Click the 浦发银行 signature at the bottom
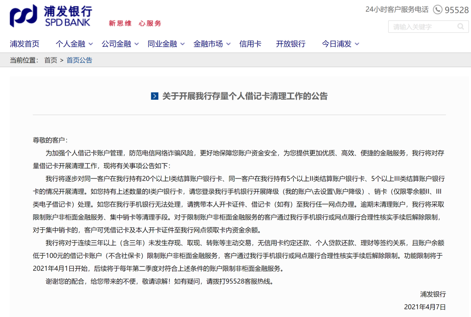This screenshot has height=317, width=471. click(x=433, y=294)
